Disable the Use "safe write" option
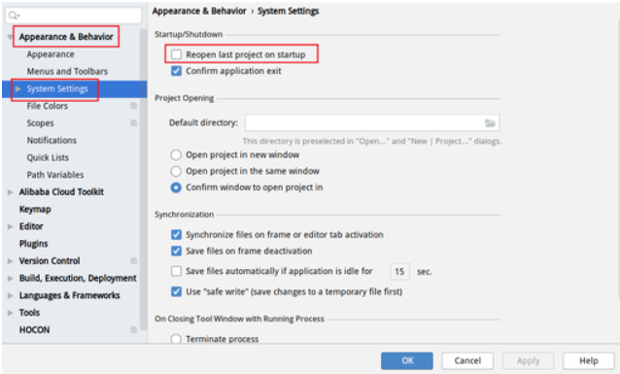The width and height of the screenshot is (620, 374). (176, 291)
